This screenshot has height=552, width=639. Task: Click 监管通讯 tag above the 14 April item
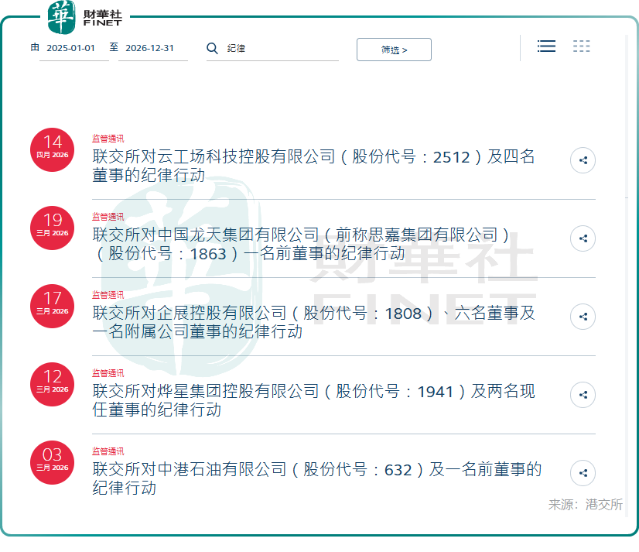(x=108, y=139)
